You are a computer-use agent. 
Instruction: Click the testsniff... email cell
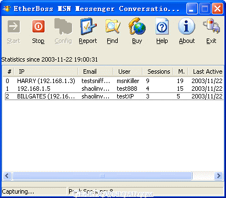[x=96, y=81]
